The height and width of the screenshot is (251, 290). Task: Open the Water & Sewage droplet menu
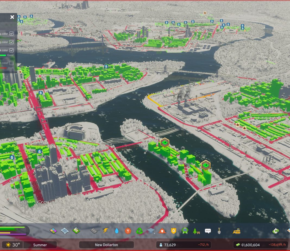click(117, 231)
